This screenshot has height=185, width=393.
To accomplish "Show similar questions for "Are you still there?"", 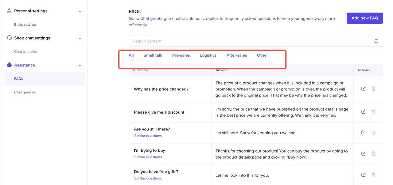I will [148, 136].
